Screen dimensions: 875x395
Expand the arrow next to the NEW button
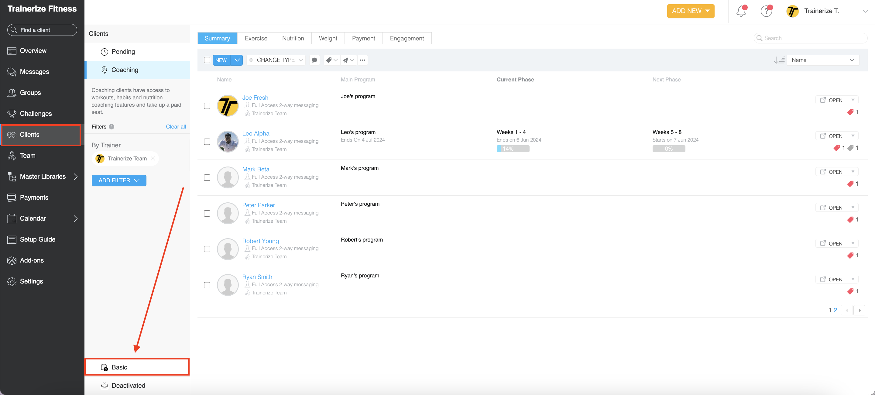point(237,60)
